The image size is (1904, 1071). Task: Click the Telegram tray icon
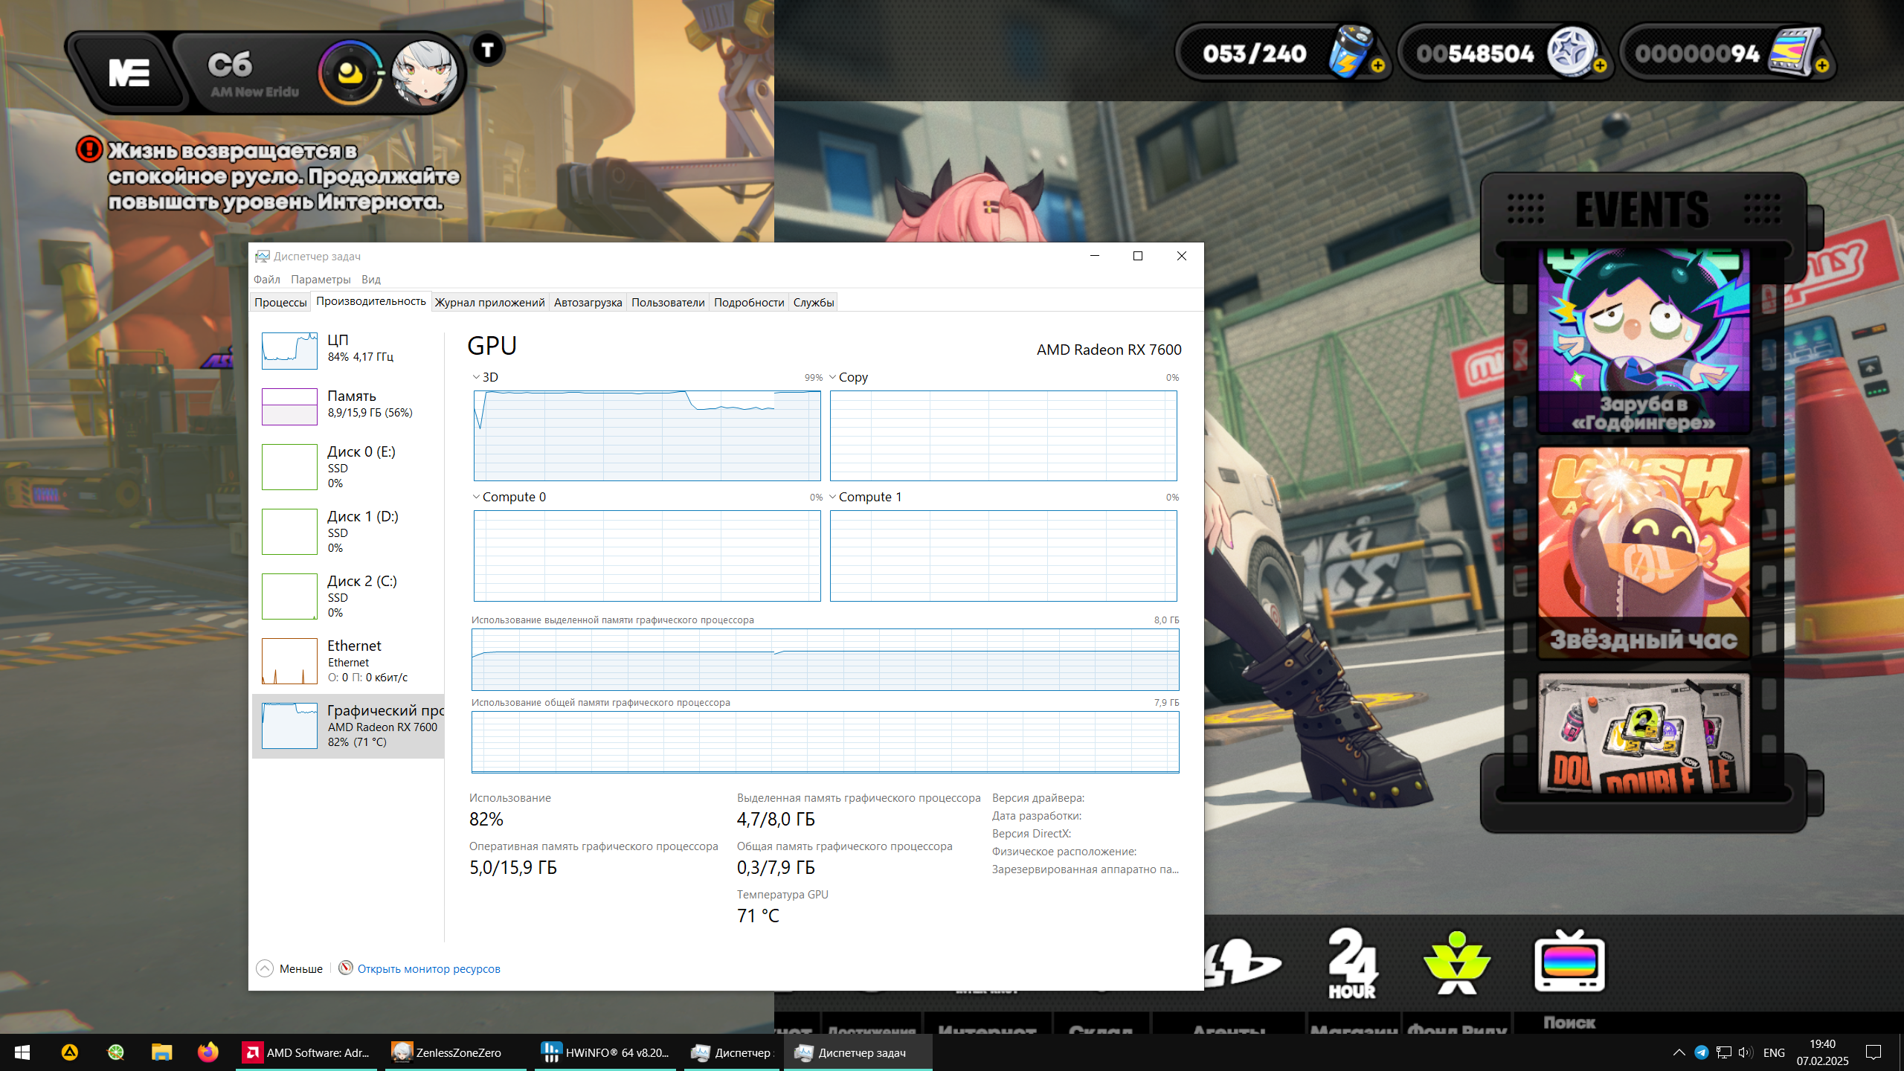click(x=1701, y=1052)
